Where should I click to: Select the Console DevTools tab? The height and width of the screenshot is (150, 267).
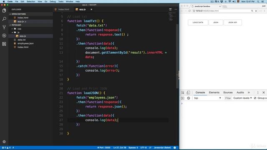(x=200, y=92)
